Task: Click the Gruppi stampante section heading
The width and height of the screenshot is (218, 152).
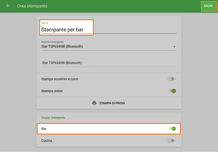Action: point(53,118)
